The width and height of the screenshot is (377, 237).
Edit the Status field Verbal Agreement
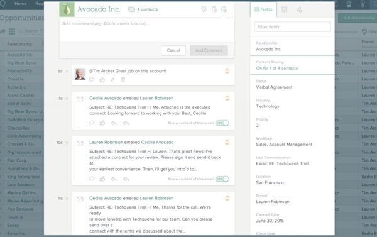pyautogui.click(x=274, y=87)
